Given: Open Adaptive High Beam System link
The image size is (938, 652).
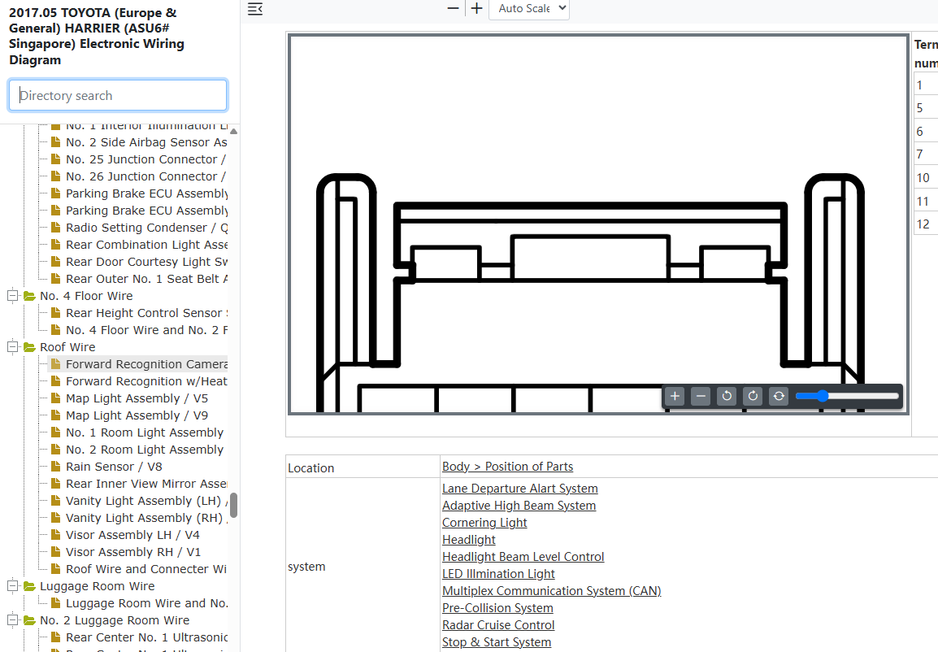Looking at the screenshot, I should tap(519, 506).
